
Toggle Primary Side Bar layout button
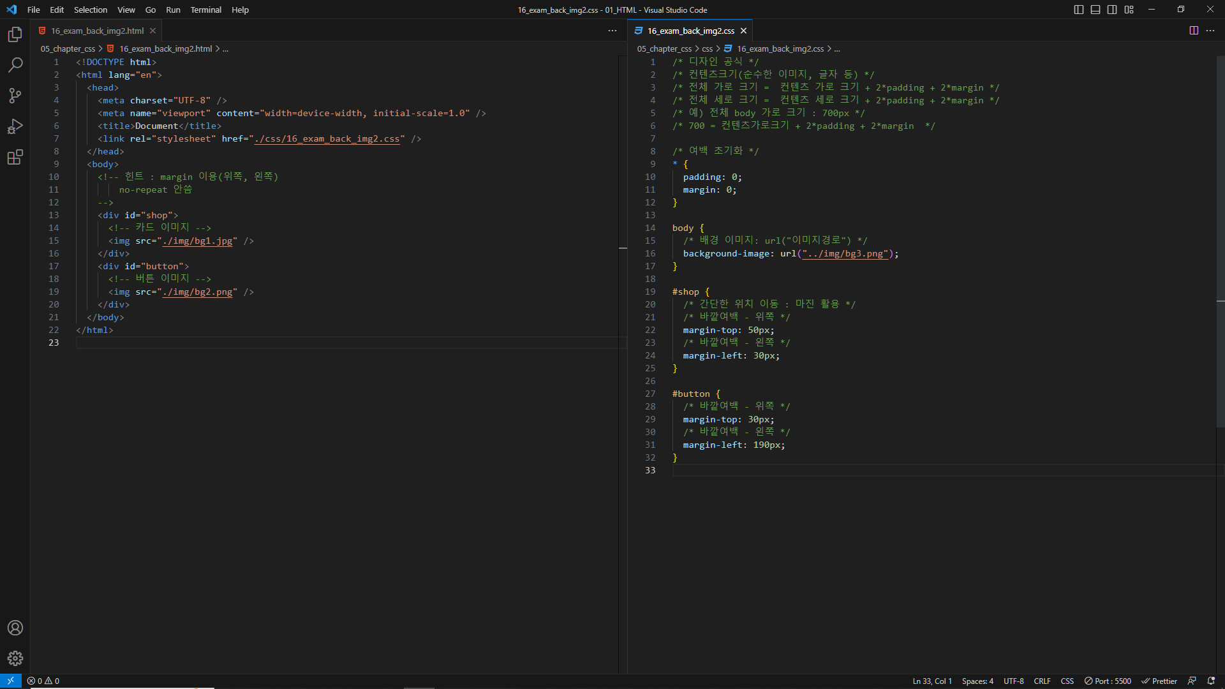click(1079, 10)
